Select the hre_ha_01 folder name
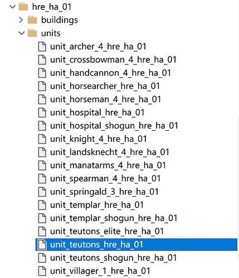Screen dimensions: 239x278 tap(52, 7)
